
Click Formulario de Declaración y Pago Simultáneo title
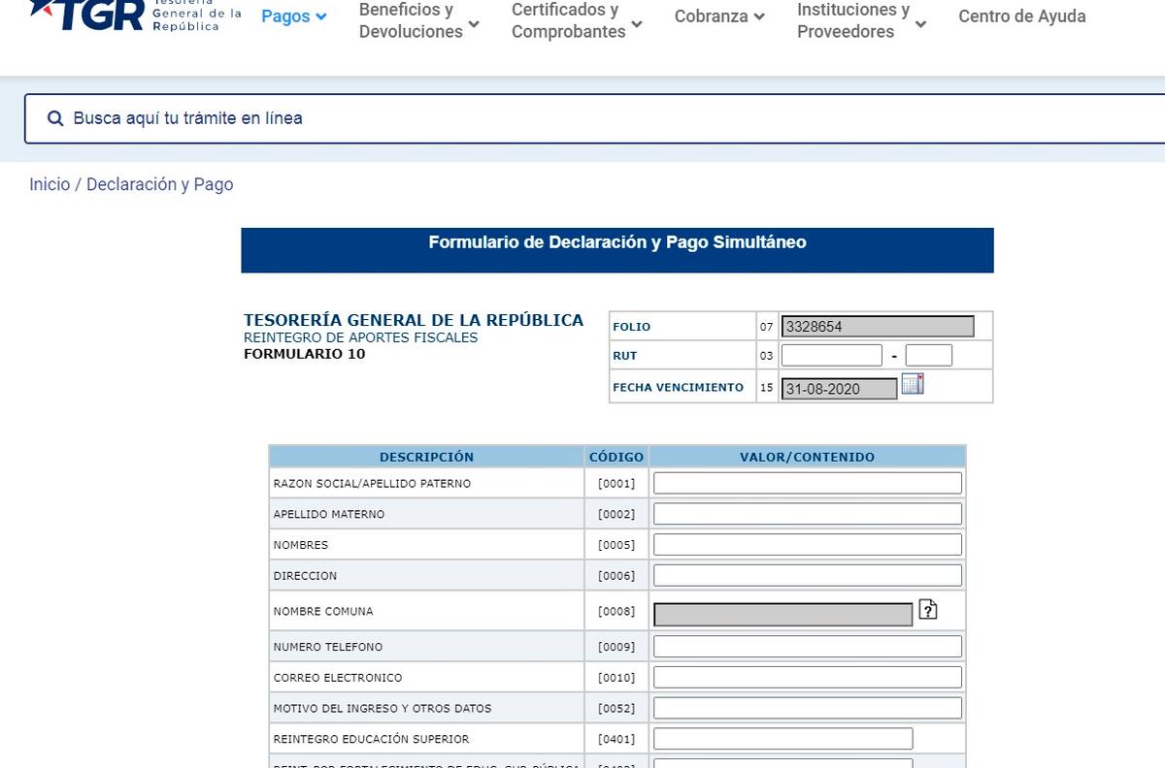pyautogui.click(x=617, y=242)
